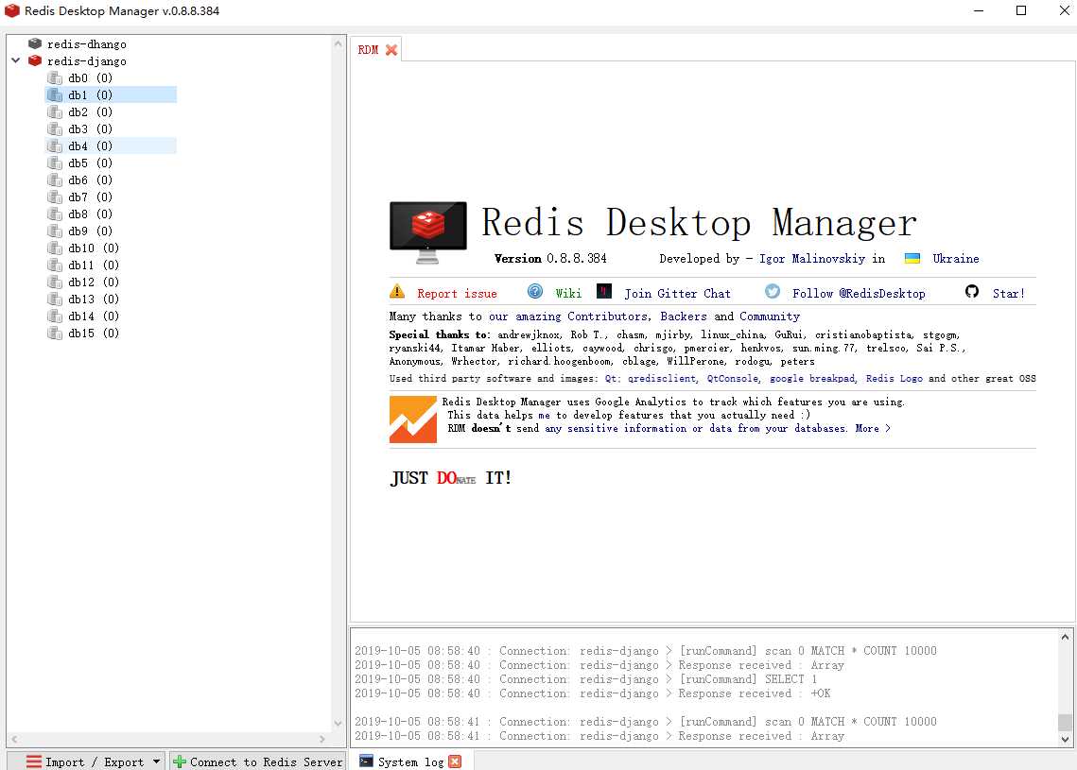Collapse the redis-django connection tree
The image size is (1077, 770).
(16, 60)
